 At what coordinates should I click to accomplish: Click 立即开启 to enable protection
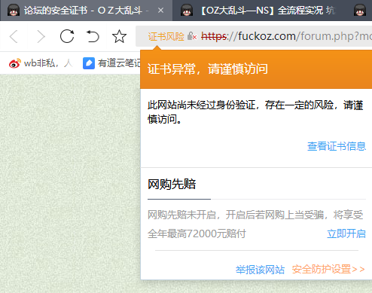(x=346, y=233)
